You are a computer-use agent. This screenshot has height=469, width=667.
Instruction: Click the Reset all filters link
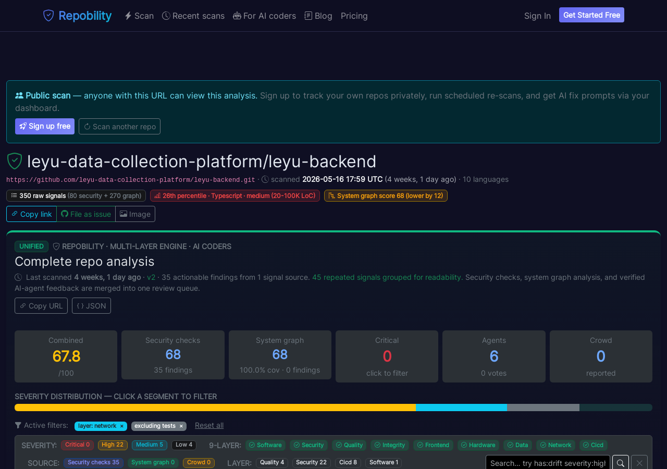209,425
